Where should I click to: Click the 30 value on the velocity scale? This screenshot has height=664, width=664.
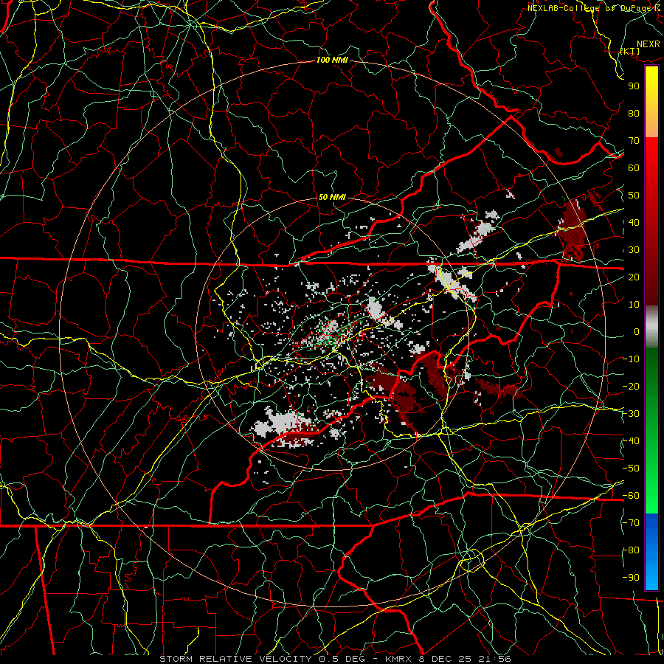634,250
